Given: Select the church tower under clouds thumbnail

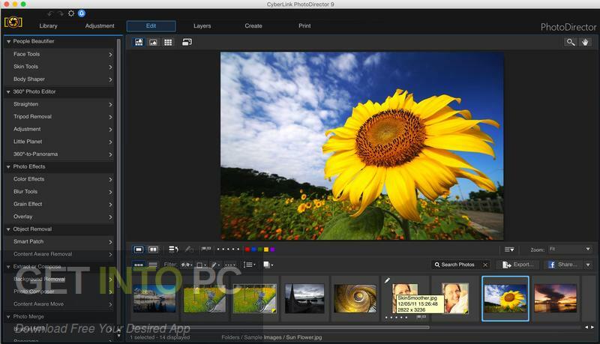Looking at the screenshot, I should [304, 298].
